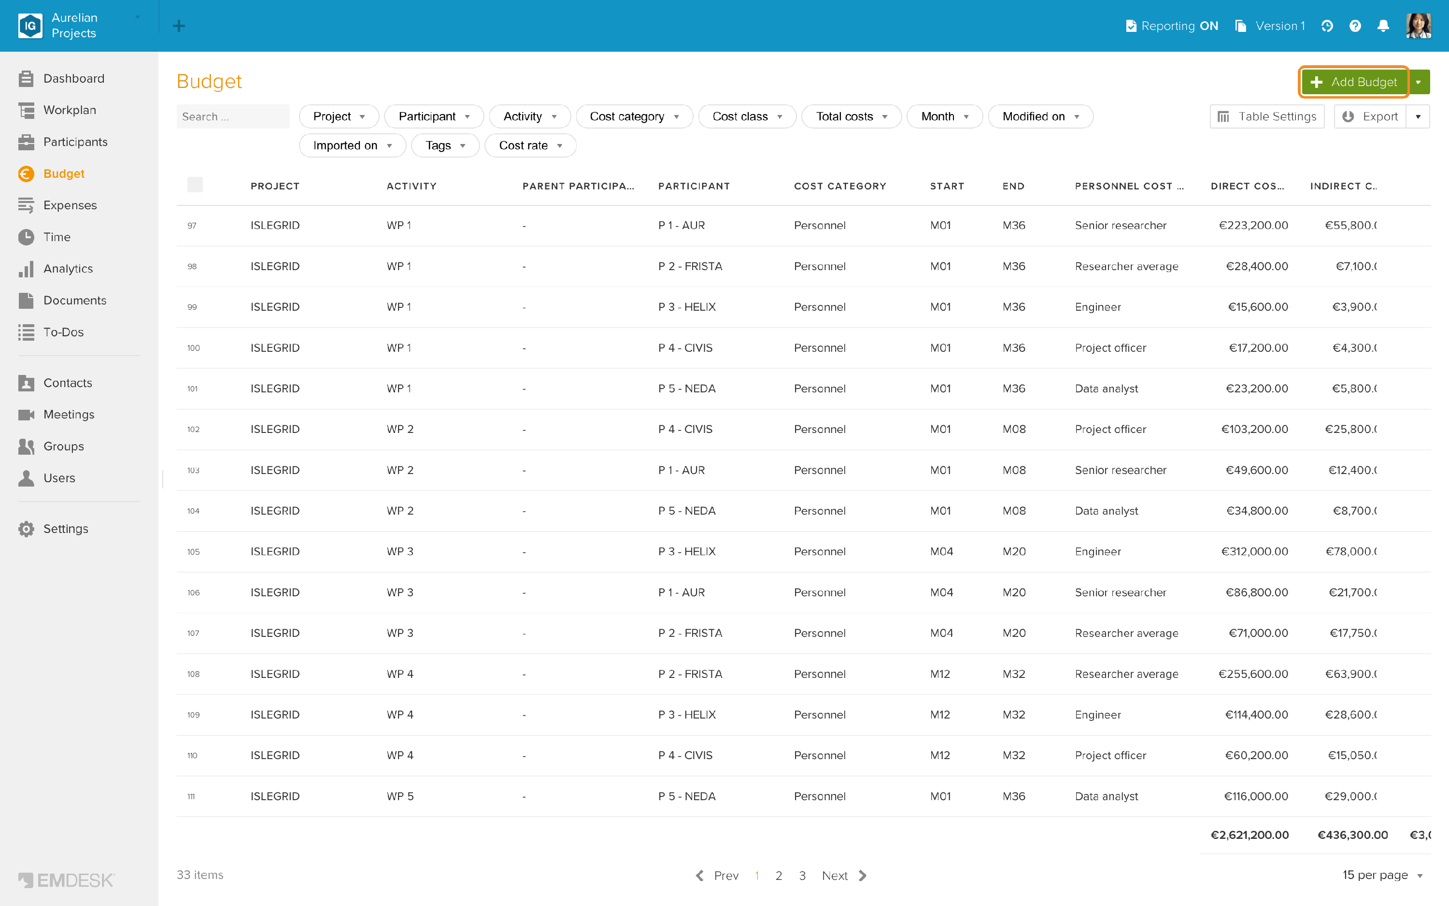
Task: Expand the Participant filter dropdown
Action: (434, 116)
